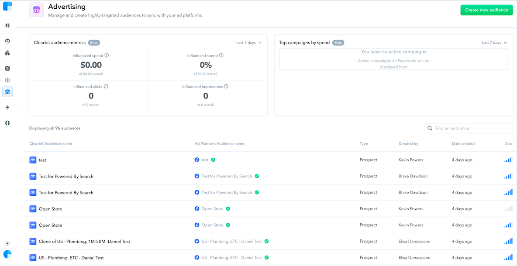517x266 pixels.
Task: Click 'Displaying all 96 audiences' text
Action: tap(55, 128)
